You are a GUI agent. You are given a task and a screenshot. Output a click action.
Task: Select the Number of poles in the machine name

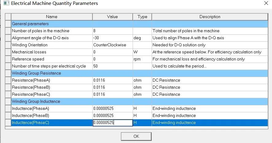point(52,31)
